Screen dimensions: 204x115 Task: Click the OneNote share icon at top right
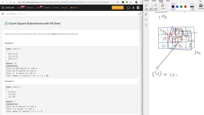coord(200,1)
